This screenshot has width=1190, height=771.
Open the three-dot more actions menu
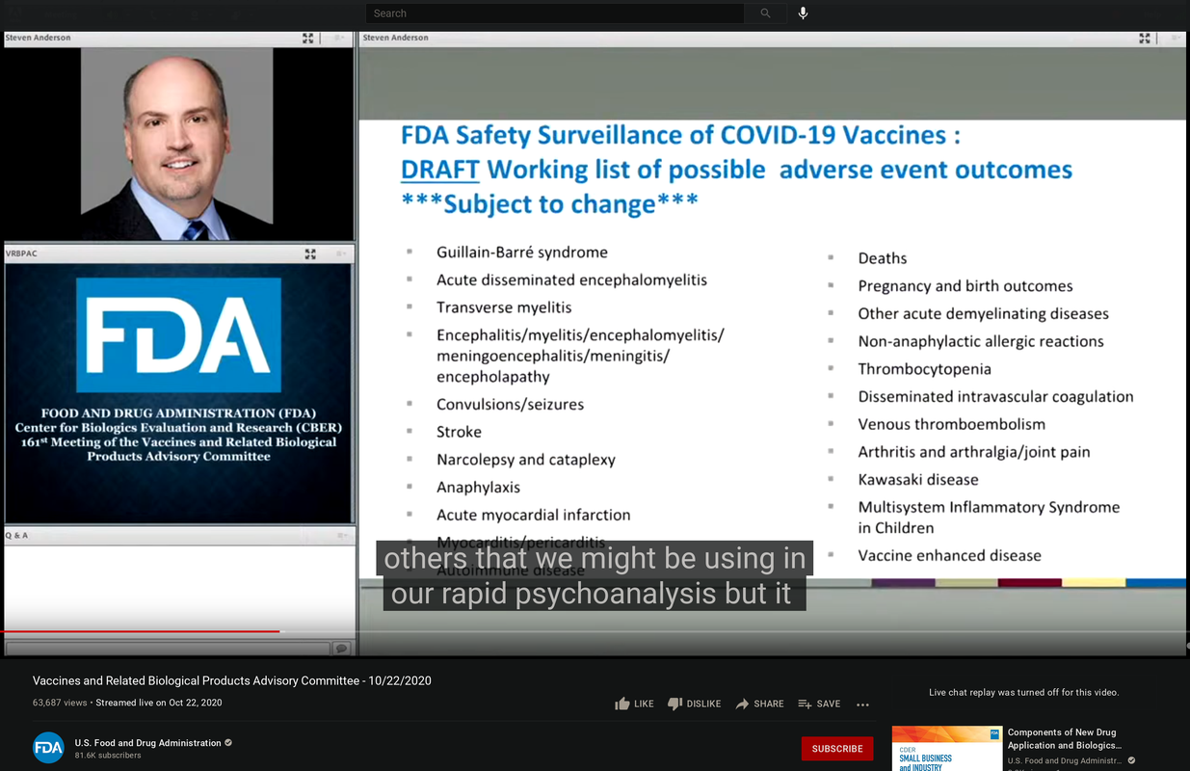coord(862,705)
